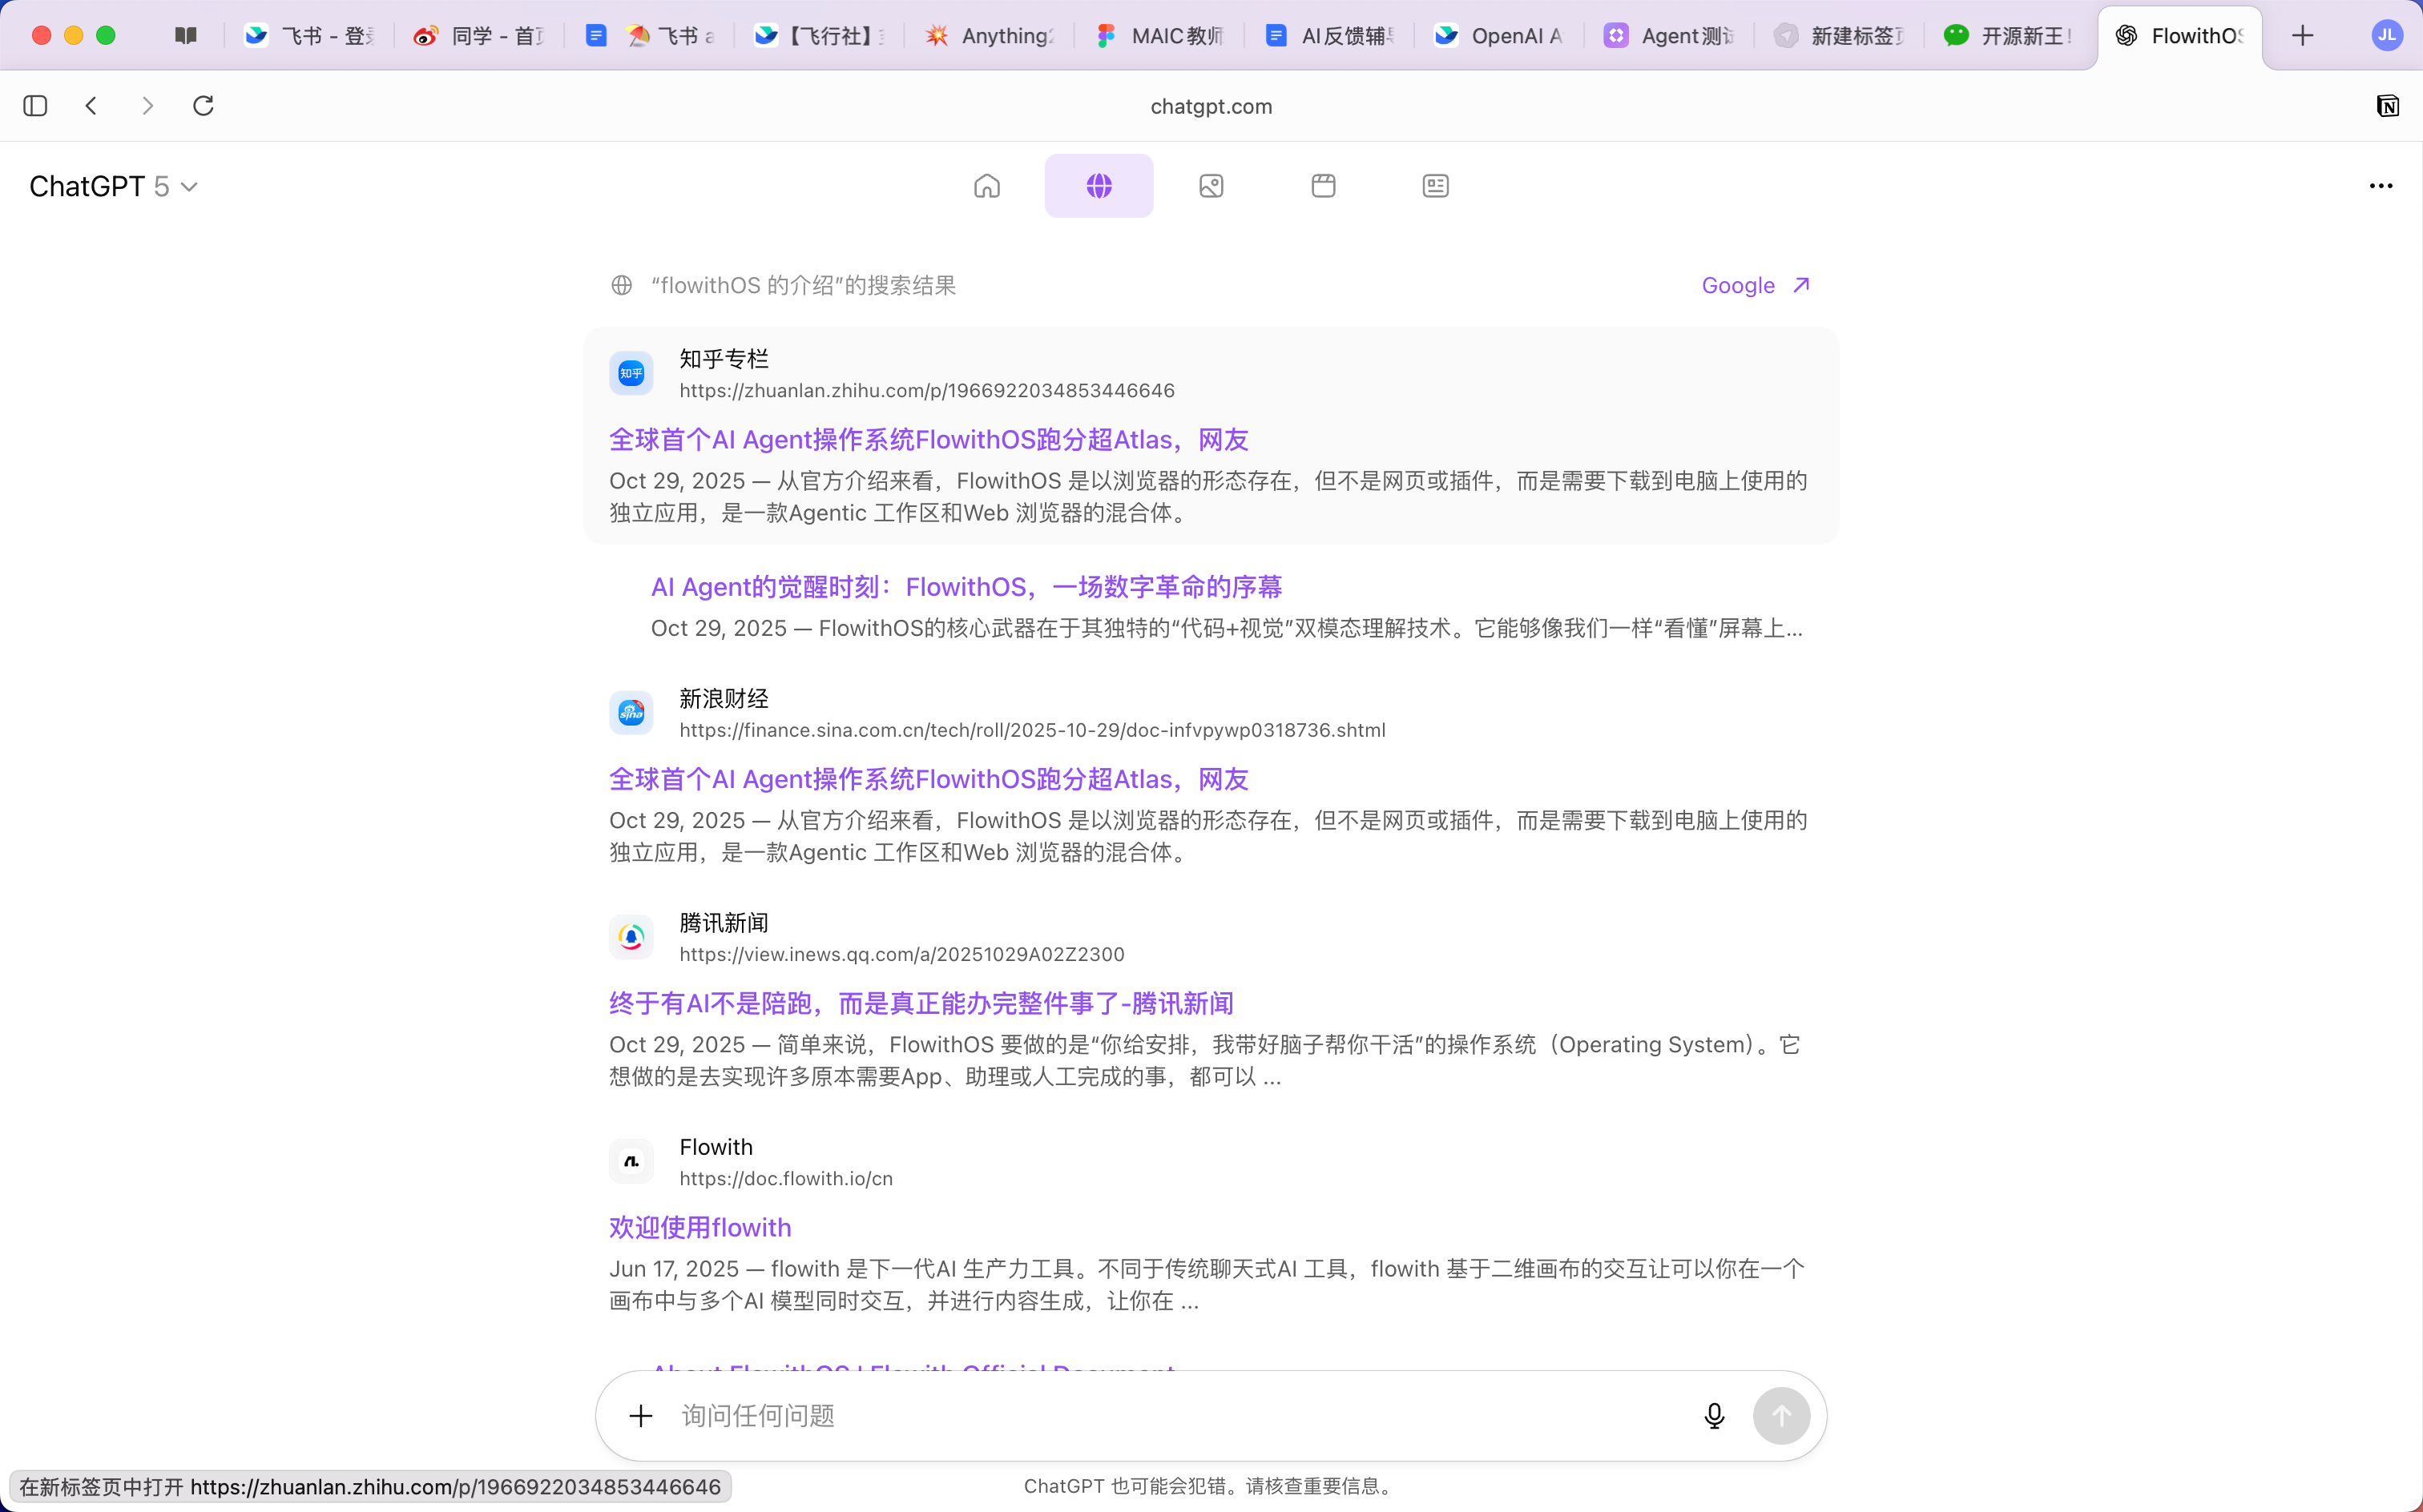The height and width of the screenshot is (1512, 2423).
Task: Focus the 询问任何问题 prompt field
Action: pos(1180,1416)
